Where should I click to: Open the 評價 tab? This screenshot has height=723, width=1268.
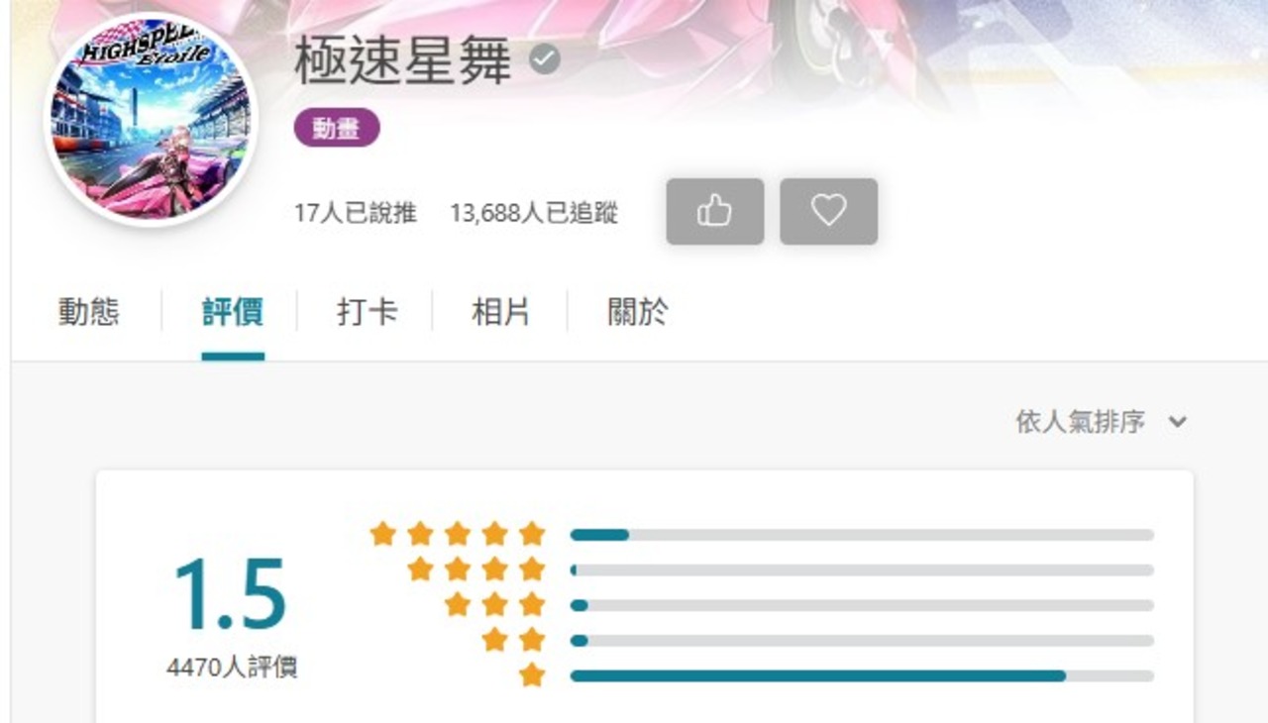click(x=233, y=313)
